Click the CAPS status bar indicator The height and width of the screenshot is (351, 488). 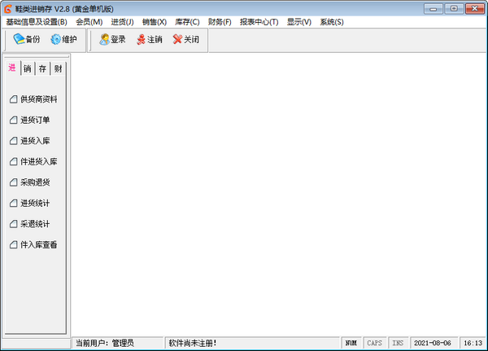coord(374,343)
